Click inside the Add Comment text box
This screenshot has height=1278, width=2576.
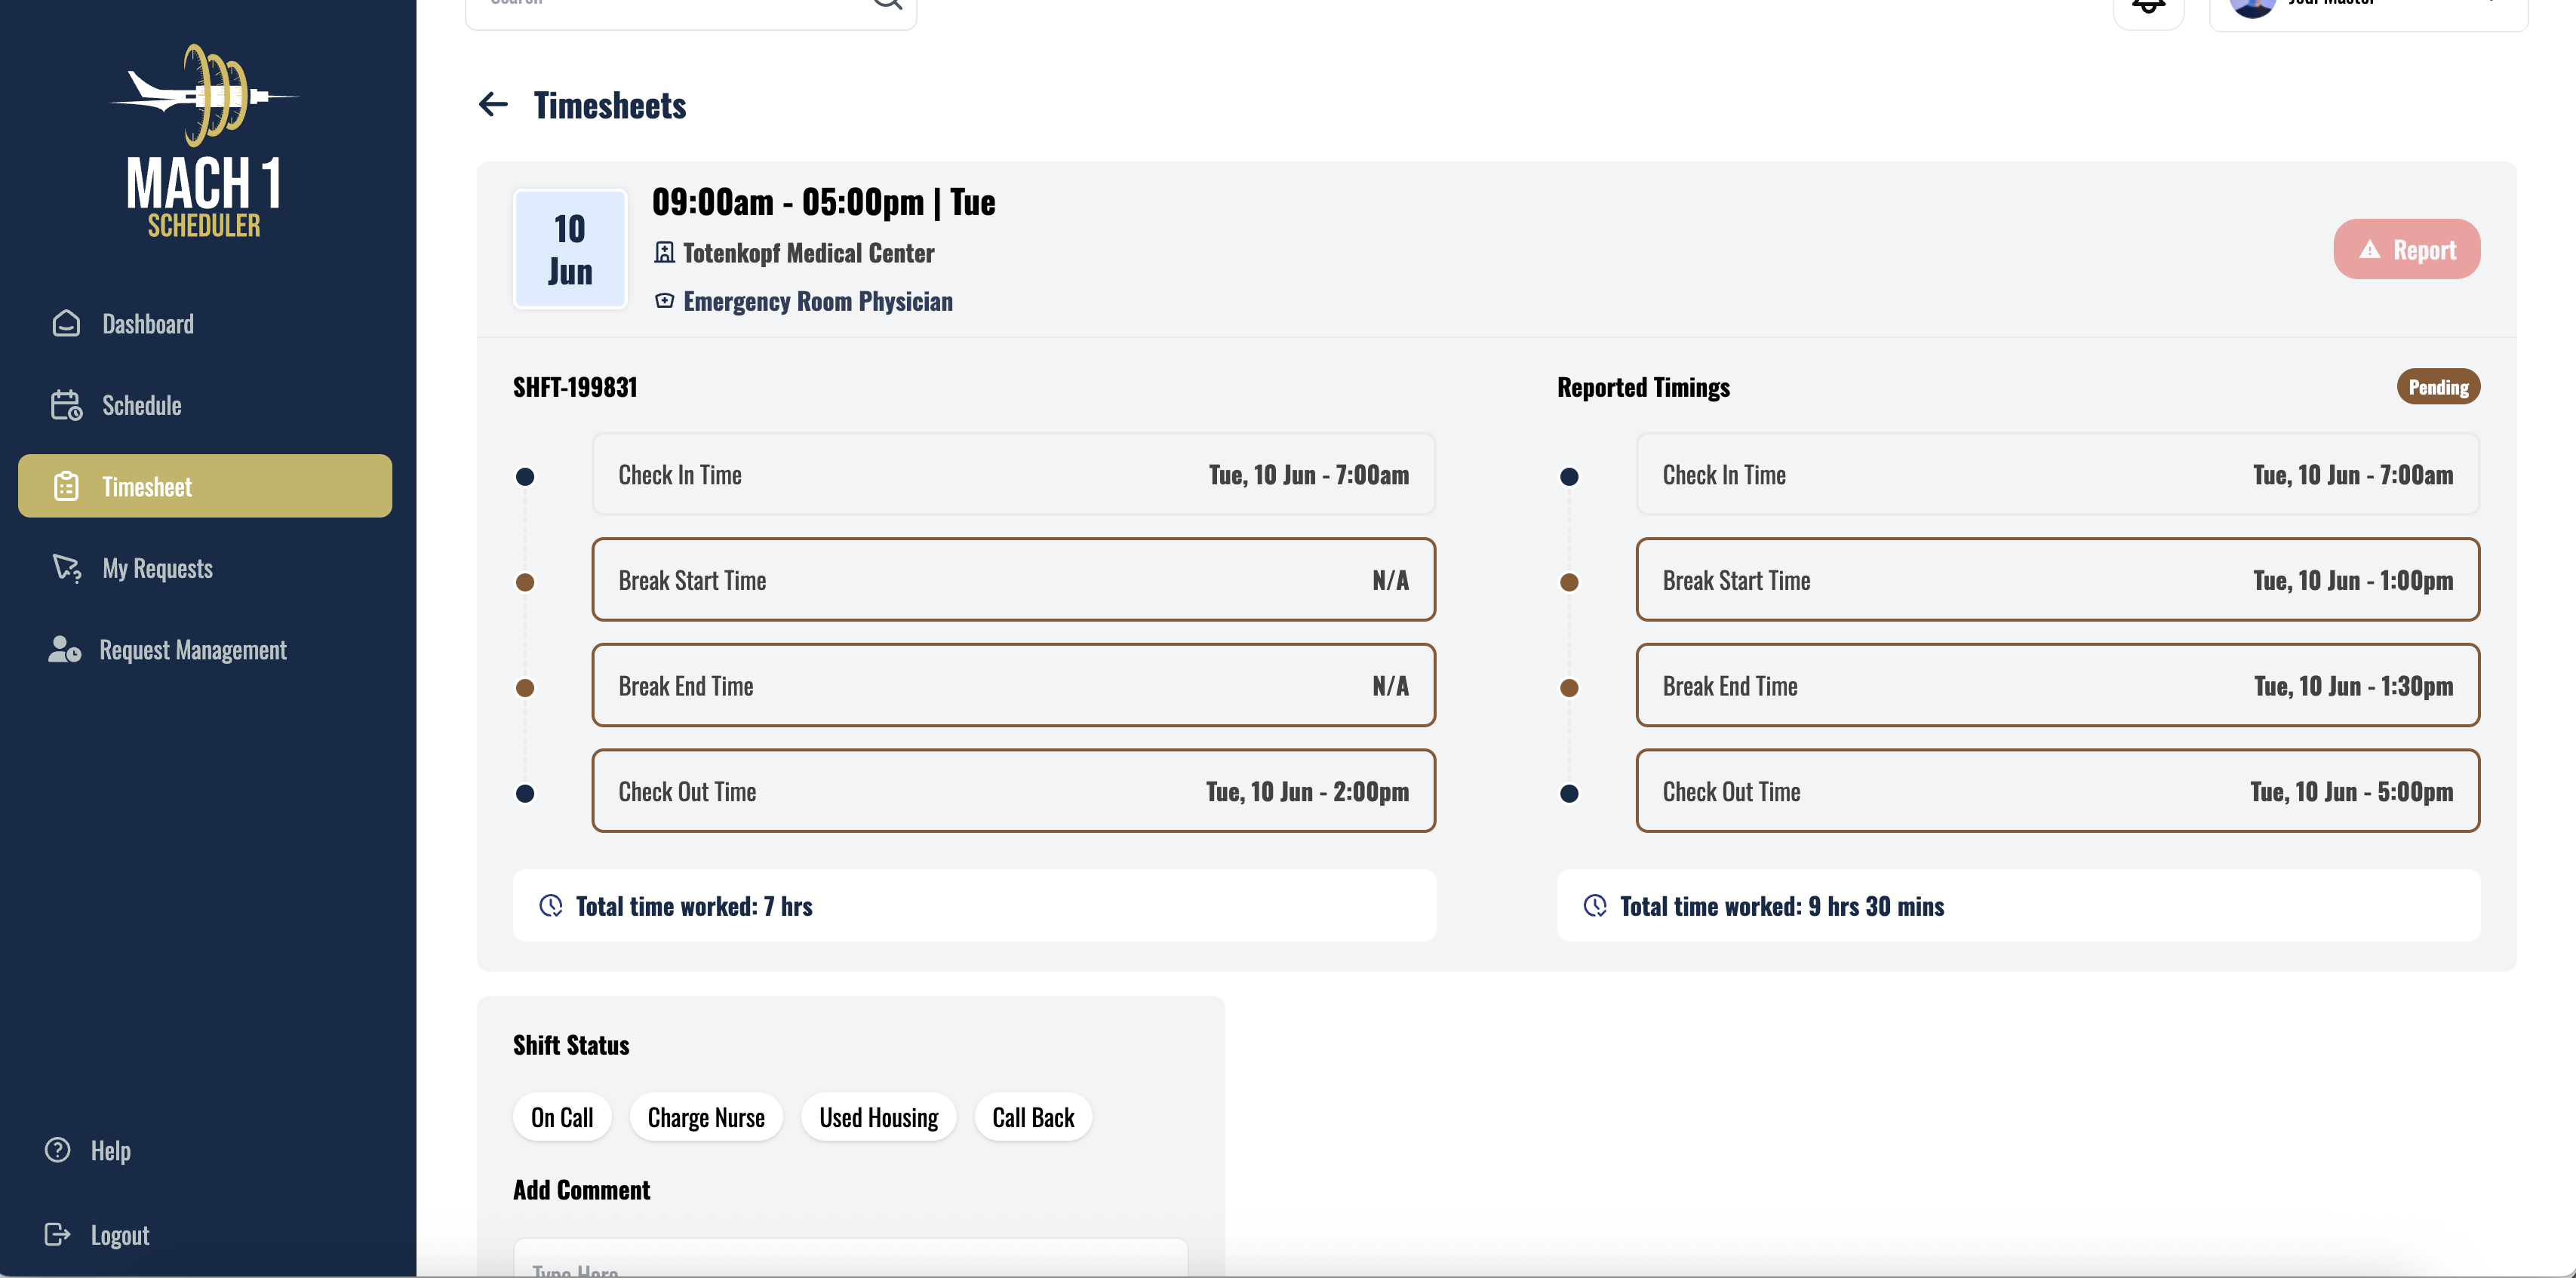pyautogui.click(x=849, y=1264)
